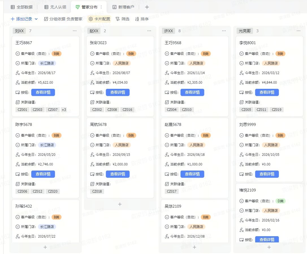This screenshot has height=254, width=307.
Task: Open linked record CZ004
Action: pos(172,110)
